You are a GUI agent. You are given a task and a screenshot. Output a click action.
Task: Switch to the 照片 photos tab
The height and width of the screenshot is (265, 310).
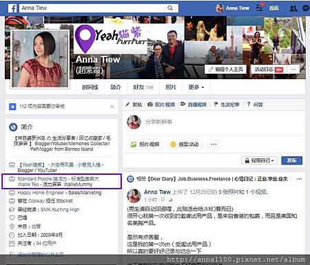pyautogui.click(x=171, y=87)
